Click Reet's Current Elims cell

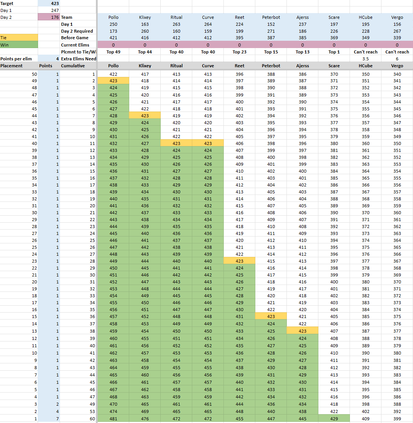click(x=240, y=45)
